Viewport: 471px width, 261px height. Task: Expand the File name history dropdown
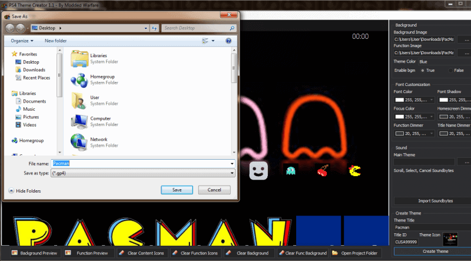232,164
